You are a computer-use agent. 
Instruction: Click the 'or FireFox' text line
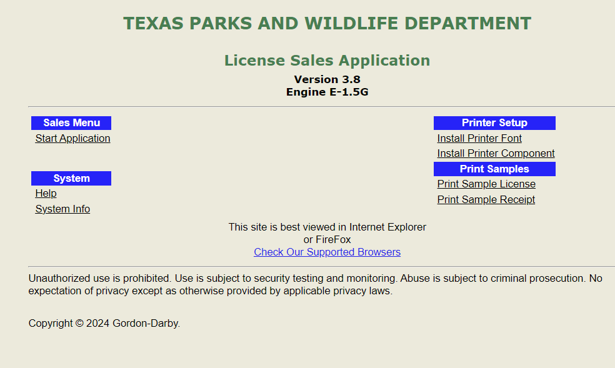tap(327, 240)
